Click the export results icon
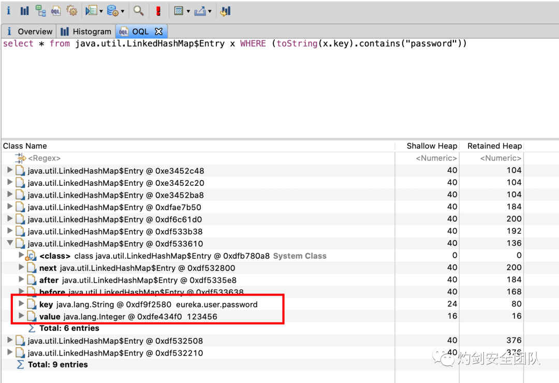Image resolution: width=559 pixels, height=383 pixels. (200, 11)
